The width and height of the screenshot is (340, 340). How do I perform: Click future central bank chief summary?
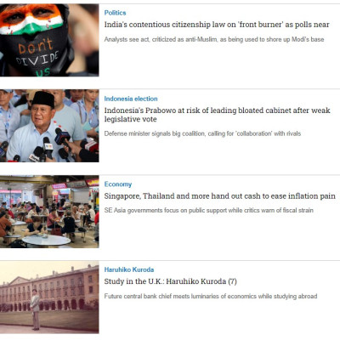pyautogui.click(x=211, y=297)
